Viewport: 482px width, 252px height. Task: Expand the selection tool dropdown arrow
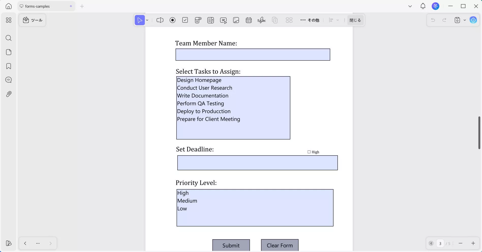147,20
